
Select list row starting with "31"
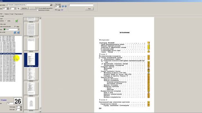[11, 58]
